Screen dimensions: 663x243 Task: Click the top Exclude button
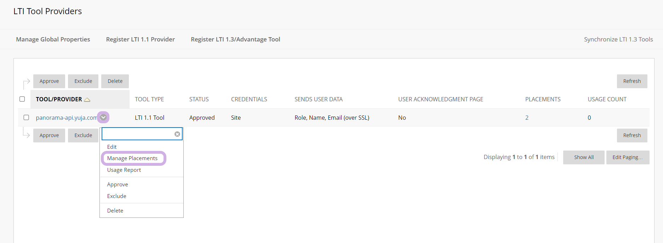click(83, 81)
